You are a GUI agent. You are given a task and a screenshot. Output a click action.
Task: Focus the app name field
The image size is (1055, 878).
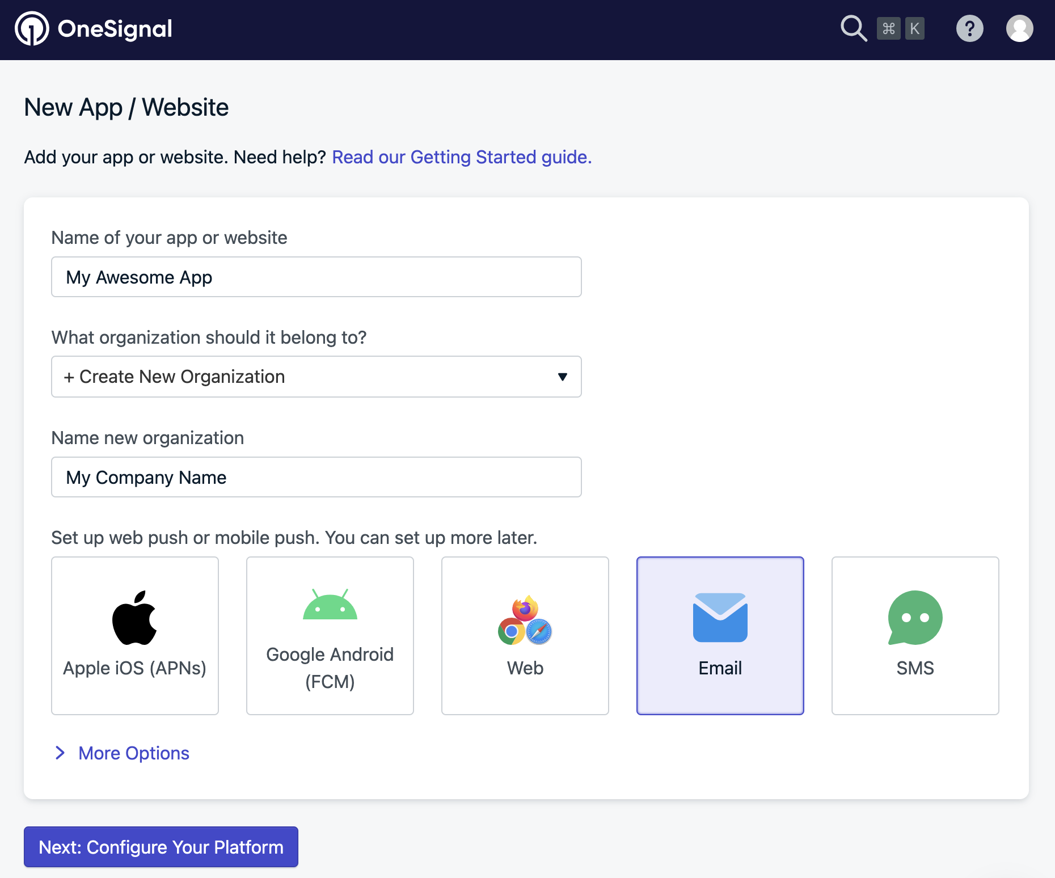[x=317, y=277]
